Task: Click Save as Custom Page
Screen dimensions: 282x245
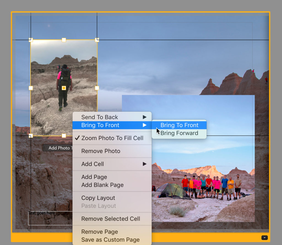Action: (x=110, y=240)
